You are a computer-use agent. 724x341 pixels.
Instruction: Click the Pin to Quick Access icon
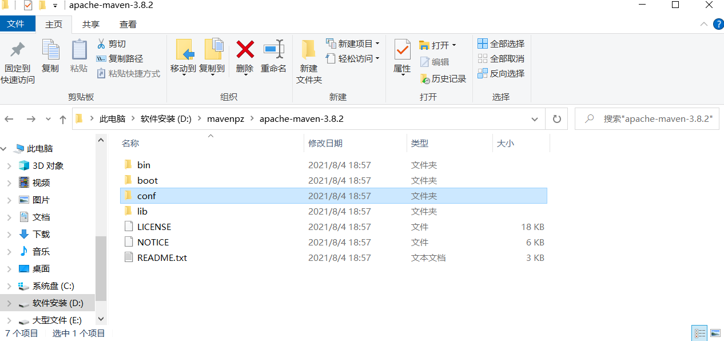tap(18, 51)
